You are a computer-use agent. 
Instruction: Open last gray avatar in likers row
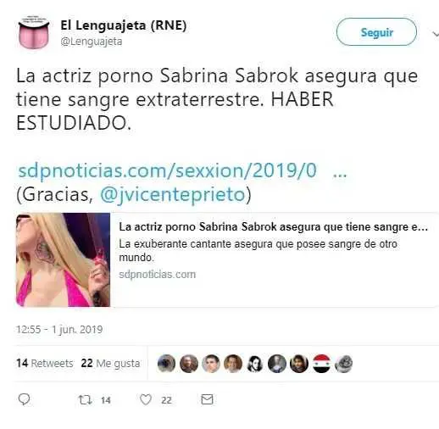(343, 363)
